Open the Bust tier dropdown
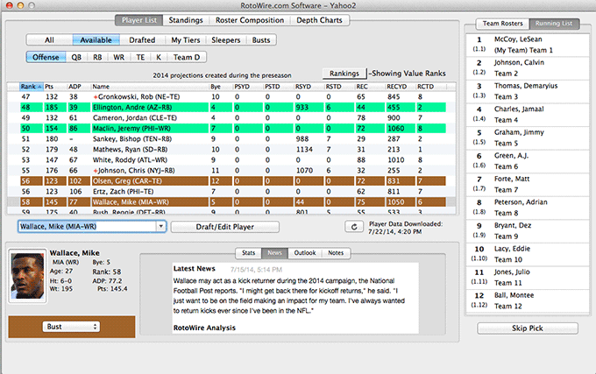The width and height of the screenshot is (596, 374). pyautogui.click(x=71, y=327)
